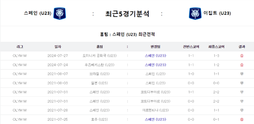The height and width of the screenshot is (124, 254).
Task: Select the date 2021-08-07
Action: tap(58, 74)
